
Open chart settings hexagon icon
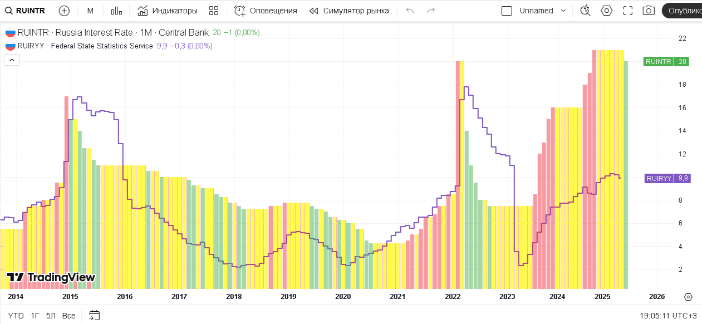[x=607, y=11]
